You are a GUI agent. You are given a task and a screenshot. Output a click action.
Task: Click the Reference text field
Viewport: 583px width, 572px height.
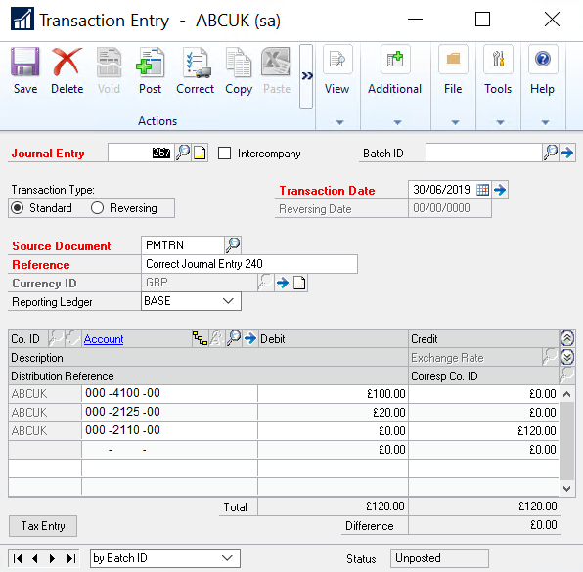tap(249, 264)
